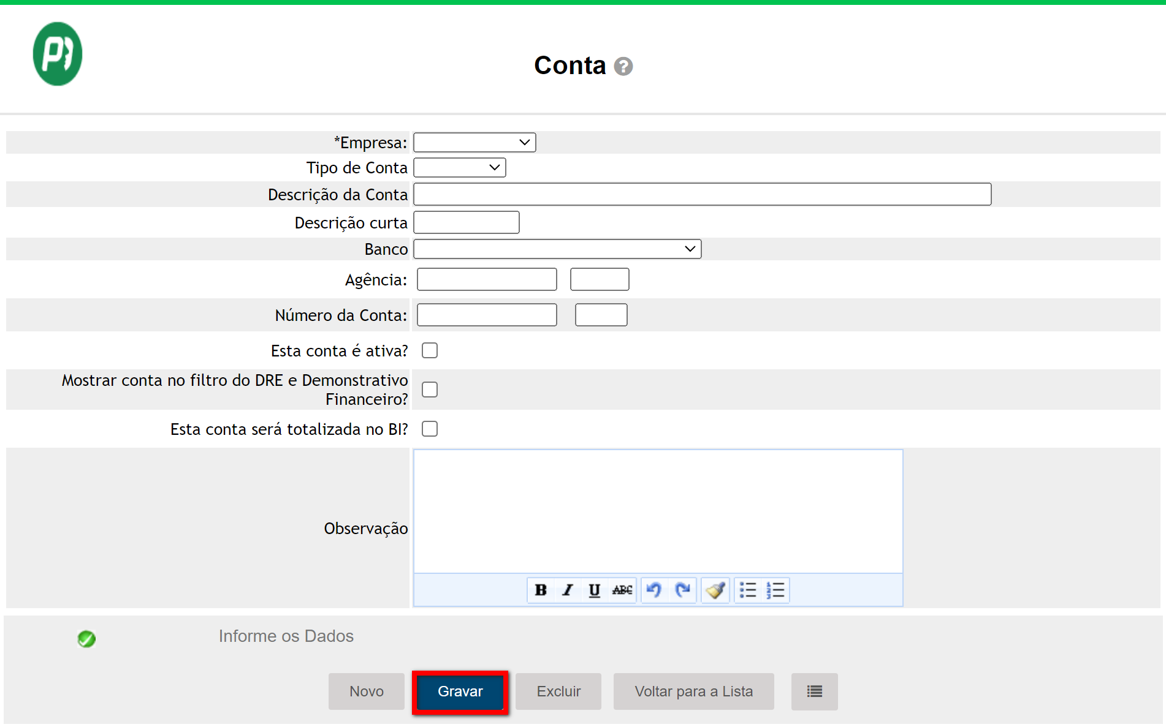The image size is (1166, 727).
Task: Apply strikethrough in Observação editor toolbar
Action: [622, 590]
